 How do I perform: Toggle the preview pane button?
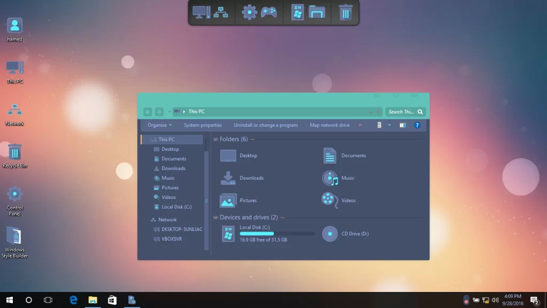coord(403,125)
